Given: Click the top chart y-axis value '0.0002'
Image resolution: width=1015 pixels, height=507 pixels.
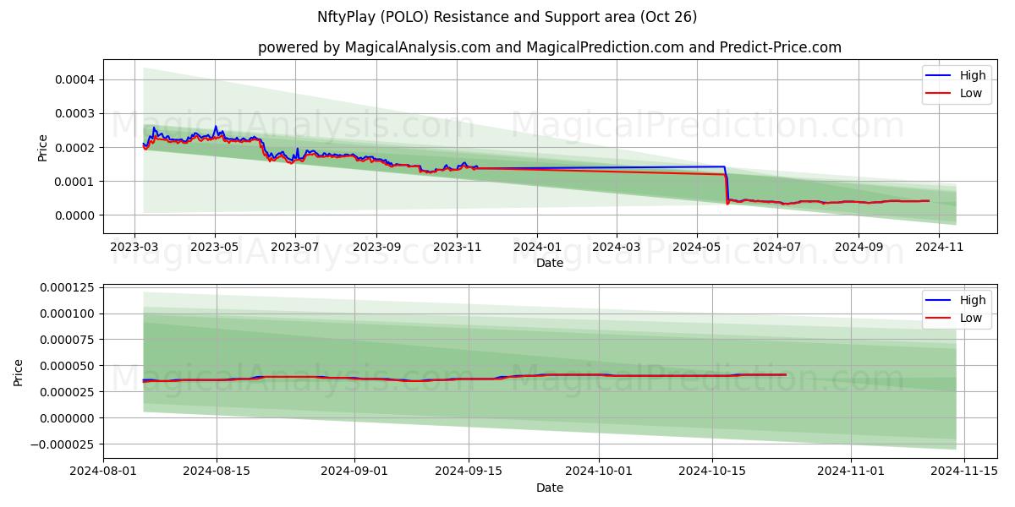Looking at the screenshot, I should click(76, 147).
